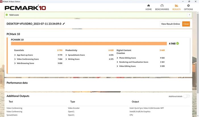Click the Essentials heading

(19, 50)
